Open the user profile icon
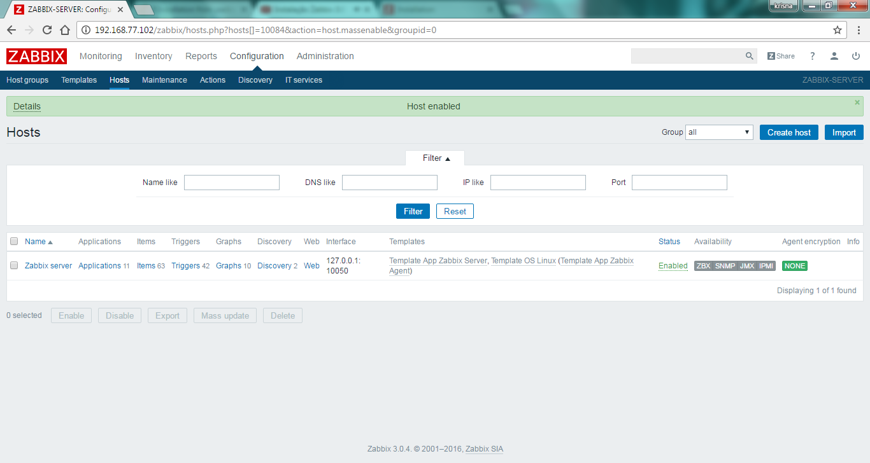 [834, 56]
